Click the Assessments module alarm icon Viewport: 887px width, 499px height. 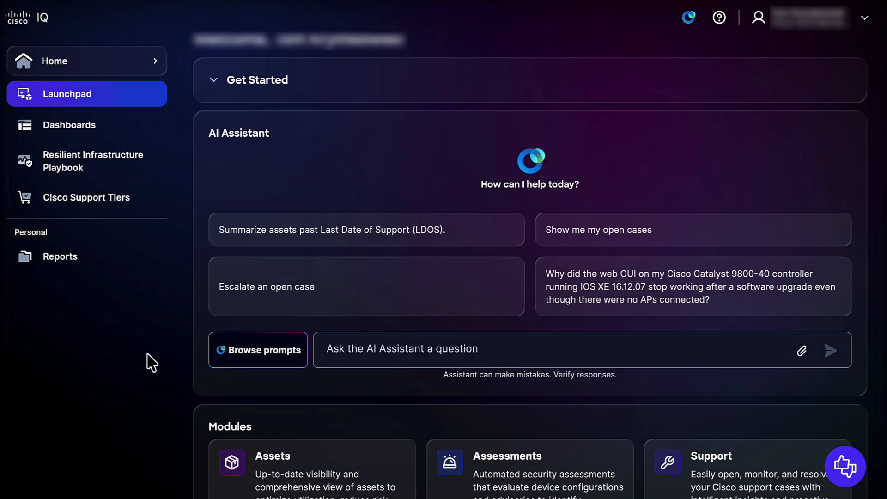click(450, 462)
